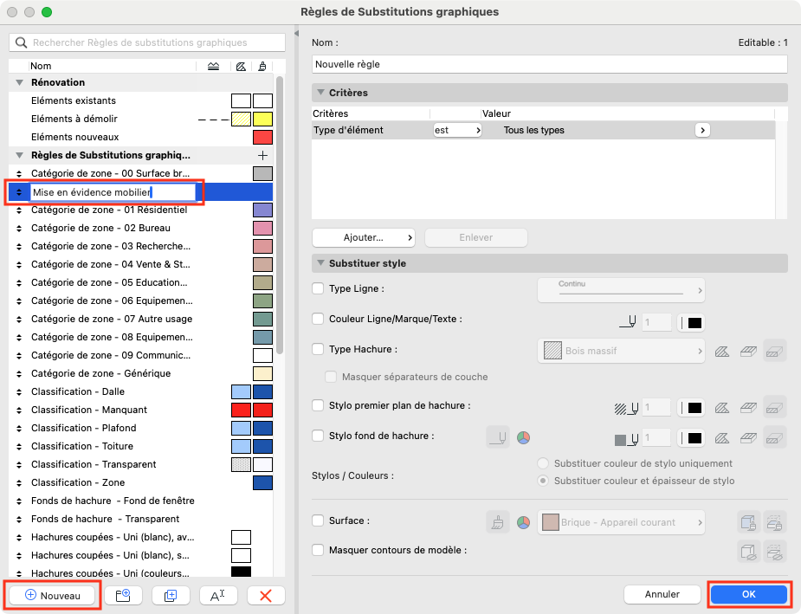The width and height of the screenshot is (801, 614).
Task: Enable the Surface checkbox
Action: point(318,520)
